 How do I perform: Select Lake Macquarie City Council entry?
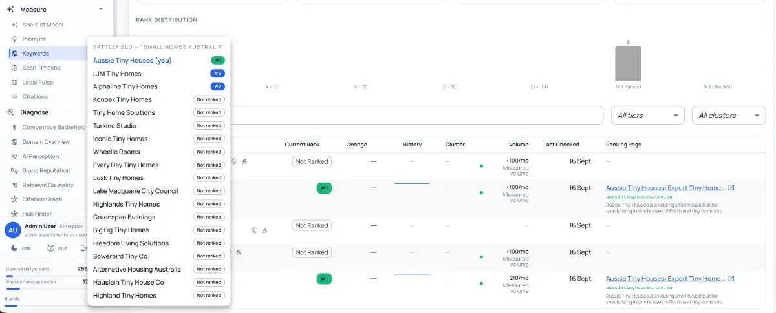point(135,191)
